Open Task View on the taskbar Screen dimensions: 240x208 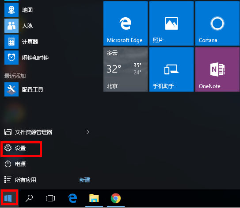pos(50,198)
